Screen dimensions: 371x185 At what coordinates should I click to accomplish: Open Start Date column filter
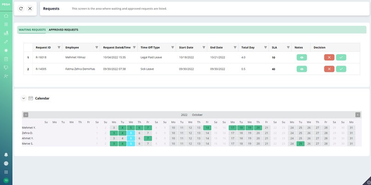[x=204, y=47]
